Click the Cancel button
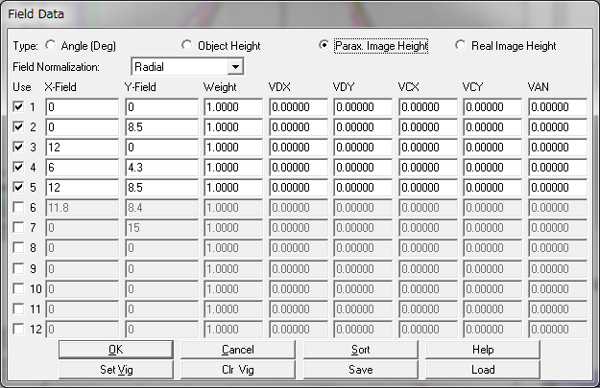 point(238,350)
